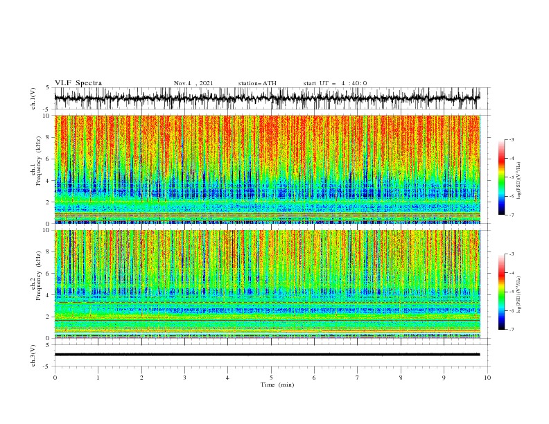Viewport: 549px width, 424px height.
Task: Select the date 'Nov.4 , 2021' label
Action: pyautogui.click(x=193, y=83)
